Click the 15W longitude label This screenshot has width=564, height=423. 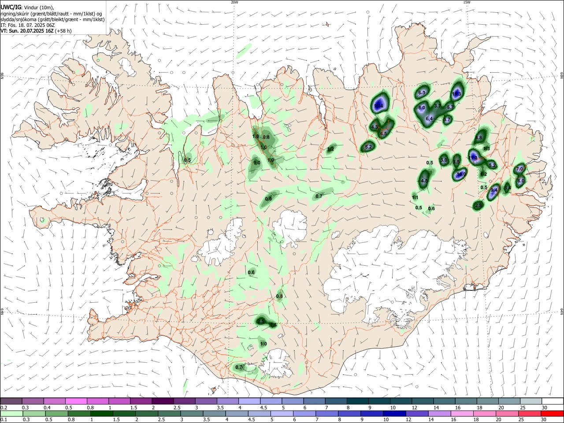(466, 2)
